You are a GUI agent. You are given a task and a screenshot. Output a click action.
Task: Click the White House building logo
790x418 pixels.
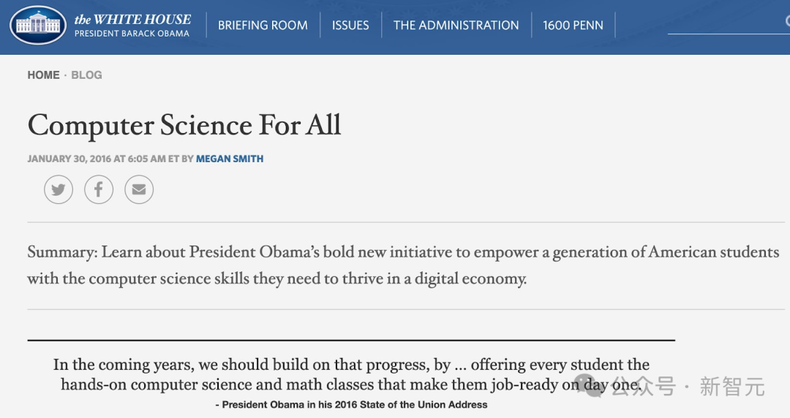coord(38,25)
